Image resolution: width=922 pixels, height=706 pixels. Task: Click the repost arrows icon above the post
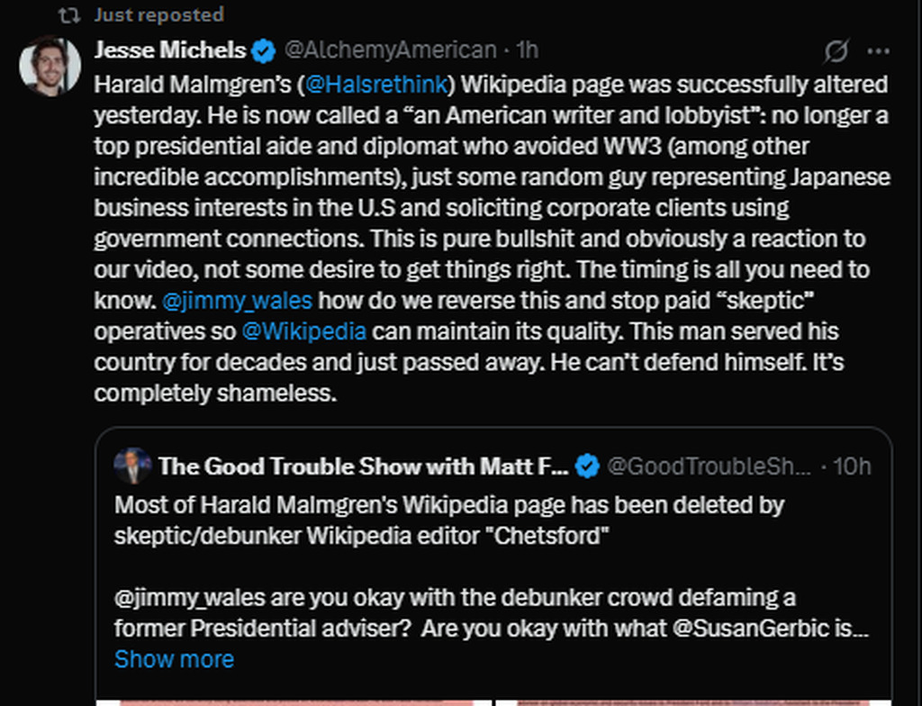(x=68, y=14)
